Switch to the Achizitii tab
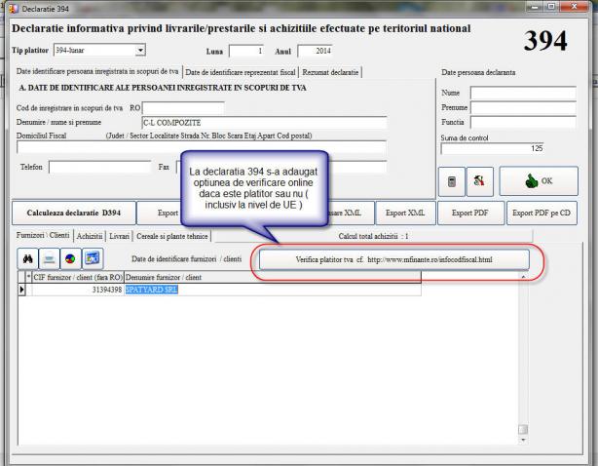Image resolution: width=598 pixels, height=466 pixels. 91,236
